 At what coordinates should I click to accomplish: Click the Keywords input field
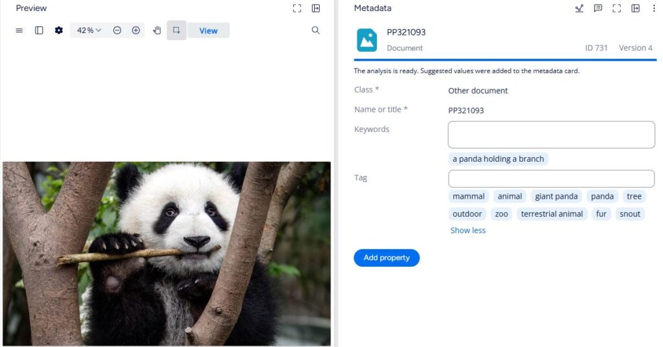[x=552, y=135]
